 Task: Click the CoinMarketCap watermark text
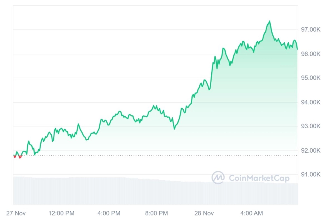point(259,178)
